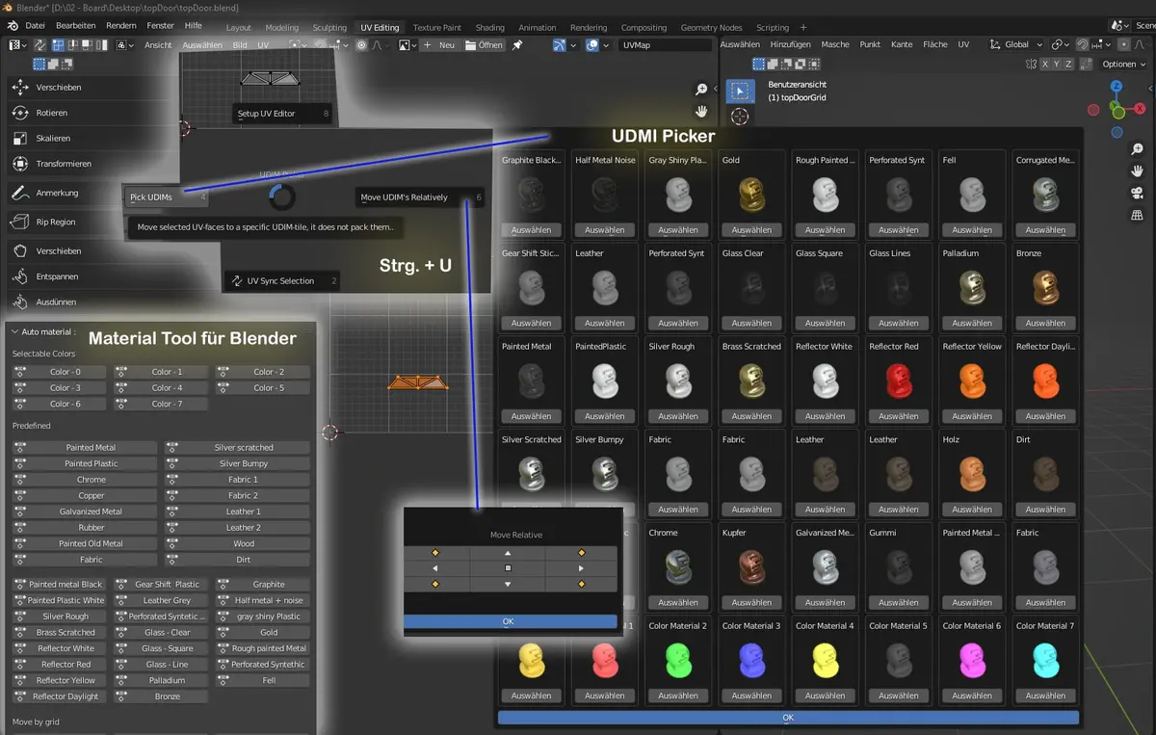Image resolution: width=1156 pixels, height=735 pixels.
Task: Pick the Anmerkung annotate tool
Action: pos(57,193)
